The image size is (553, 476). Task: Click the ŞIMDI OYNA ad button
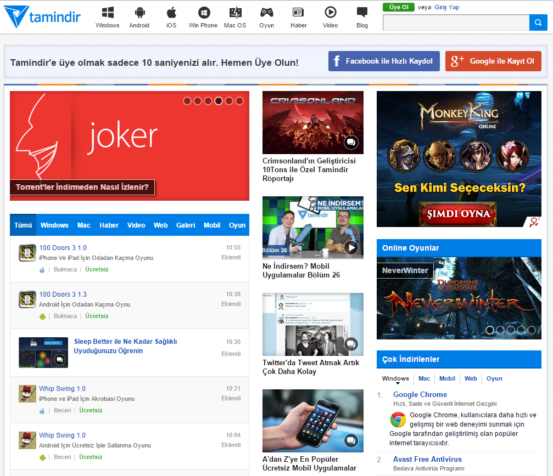tap(458, 214)
